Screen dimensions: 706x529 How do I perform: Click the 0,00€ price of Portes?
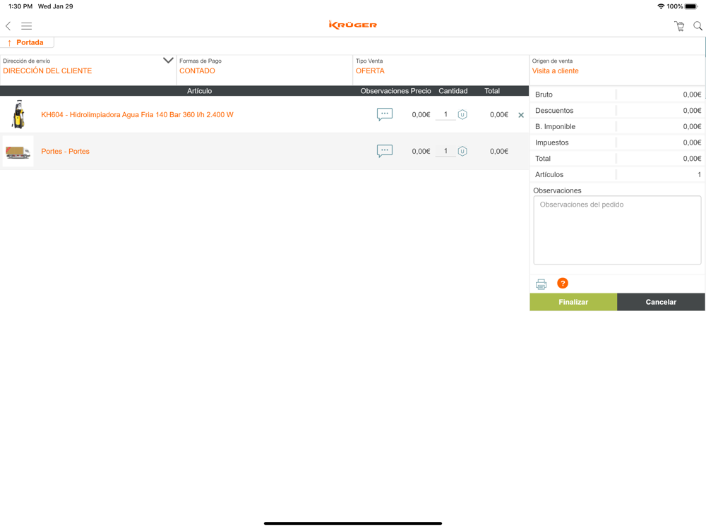pos(421,151)
